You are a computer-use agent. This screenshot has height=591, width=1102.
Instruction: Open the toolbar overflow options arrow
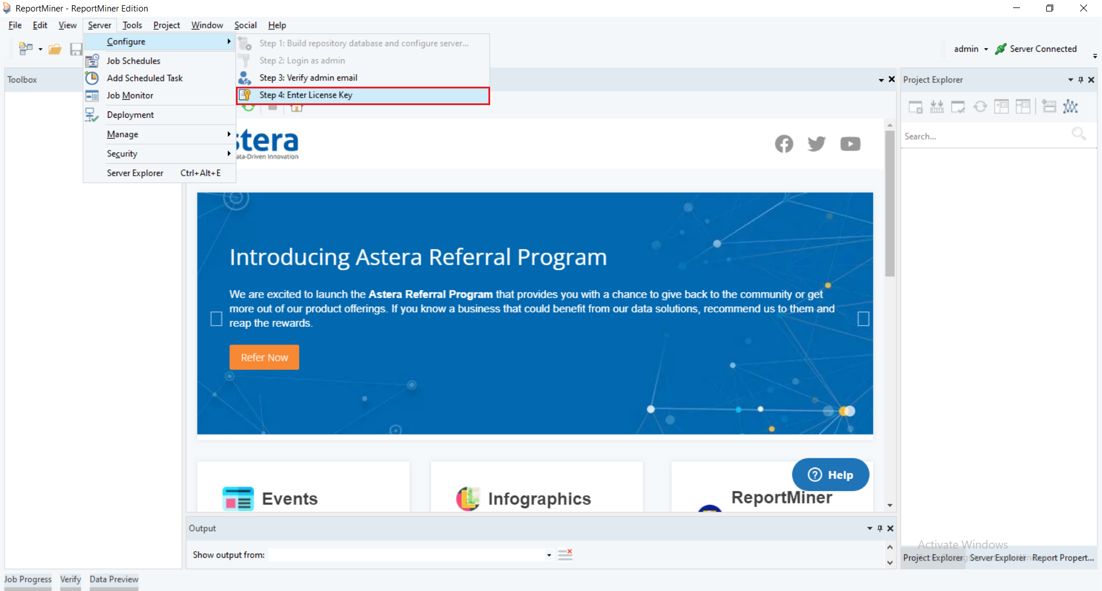1095,56
